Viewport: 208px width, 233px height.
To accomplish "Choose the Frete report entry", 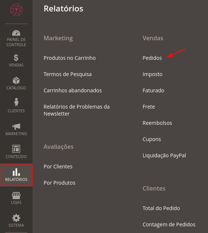I will [x=149, y=107].
